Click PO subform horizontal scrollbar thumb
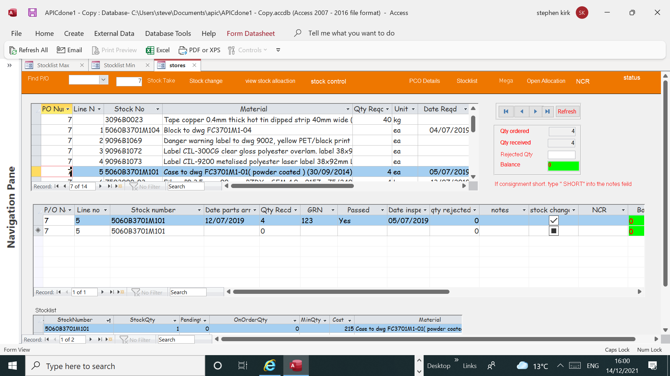This screenshot has width=670, height=376. 292,186
